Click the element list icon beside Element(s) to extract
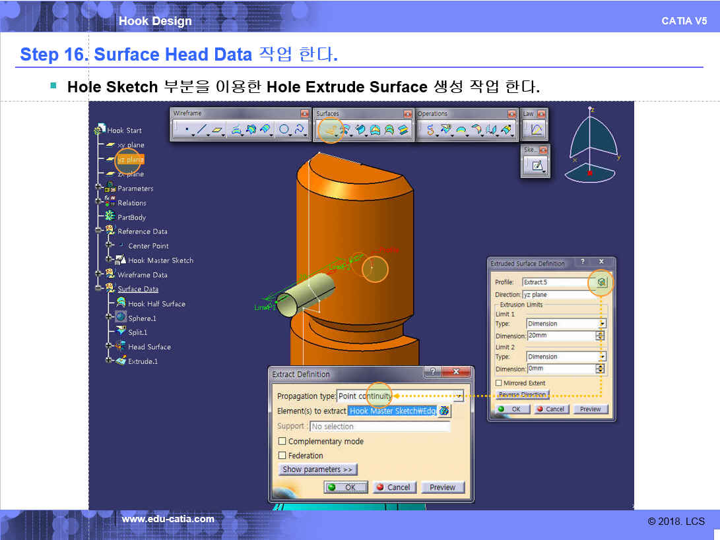 coord(444,411)
